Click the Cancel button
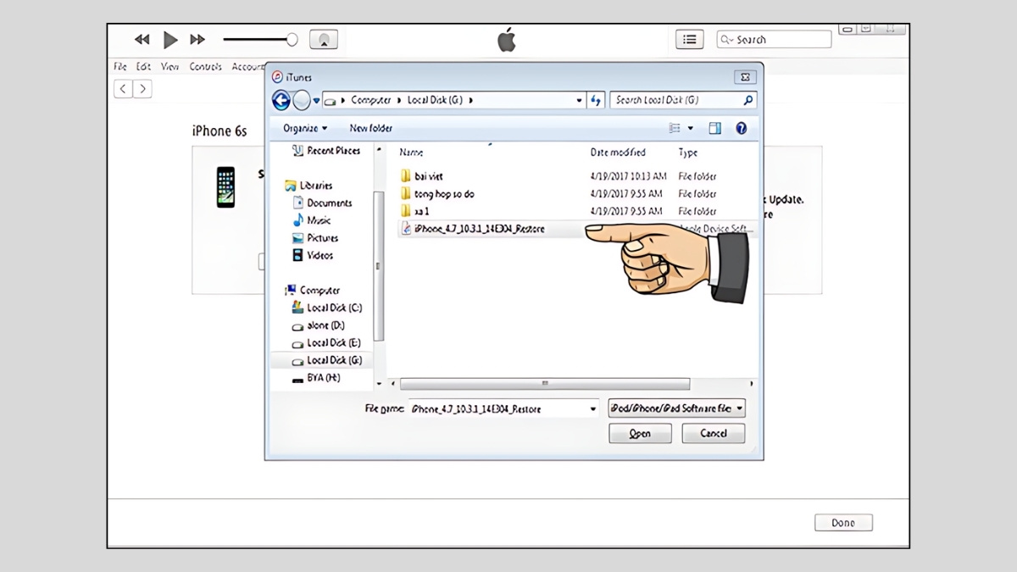Viewport: 1017px width, 572px height. (714, 433)
